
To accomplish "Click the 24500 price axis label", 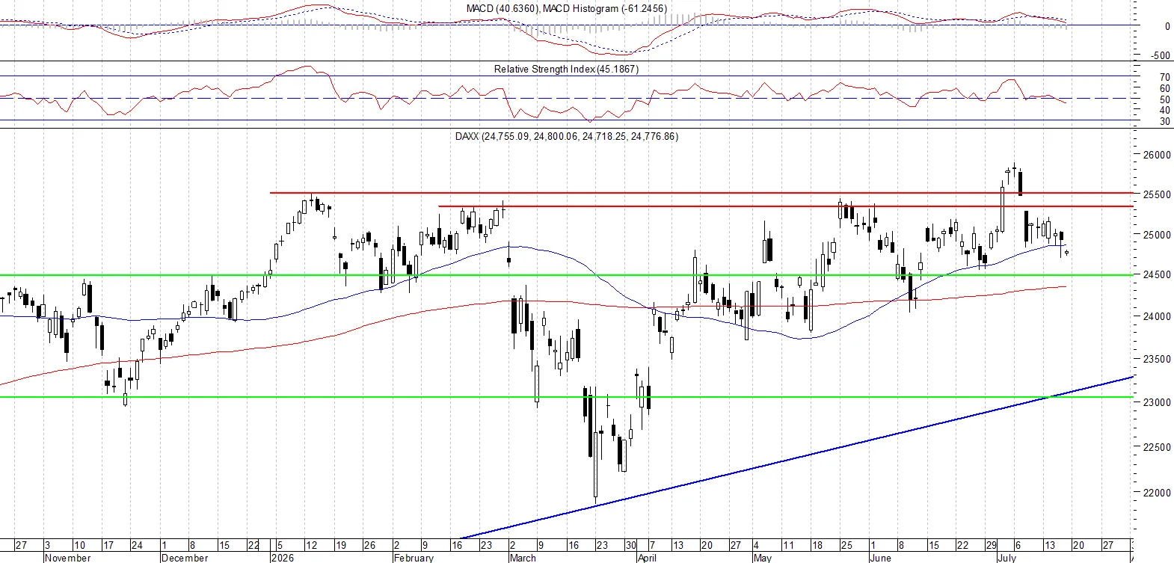I will 1156,274.
